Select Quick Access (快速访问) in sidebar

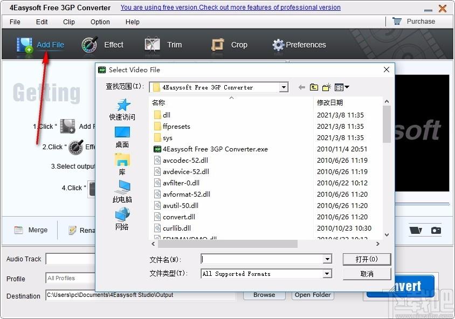[x=122, y=109]
